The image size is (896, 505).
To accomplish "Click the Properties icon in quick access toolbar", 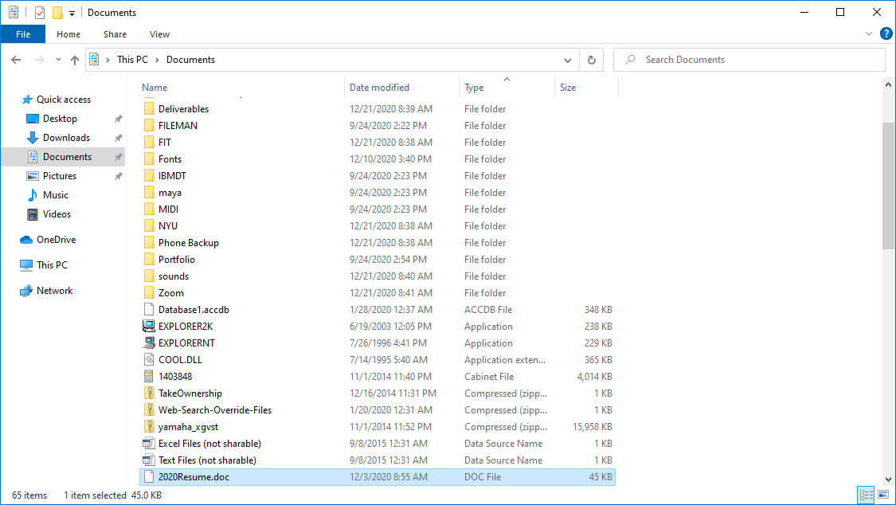I will (x=40, y=13).
